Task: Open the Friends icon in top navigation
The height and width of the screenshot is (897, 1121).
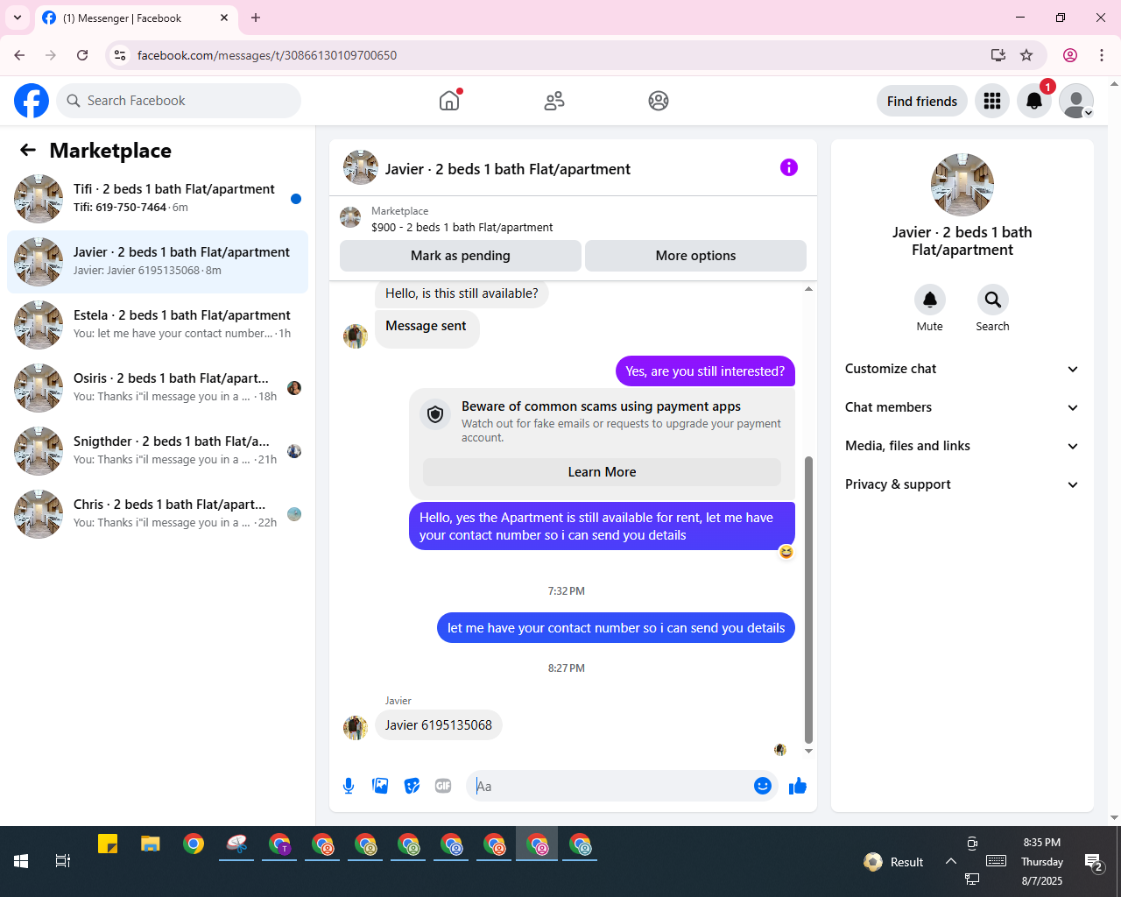Action: [x=554, y=101]
